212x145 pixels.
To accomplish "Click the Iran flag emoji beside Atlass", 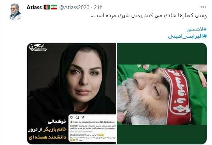I will 54,7.
